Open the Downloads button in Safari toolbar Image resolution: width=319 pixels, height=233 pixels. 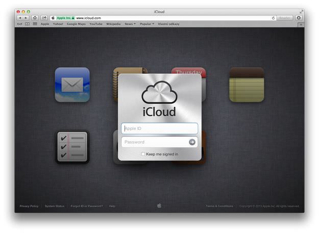tap(299, 18)
